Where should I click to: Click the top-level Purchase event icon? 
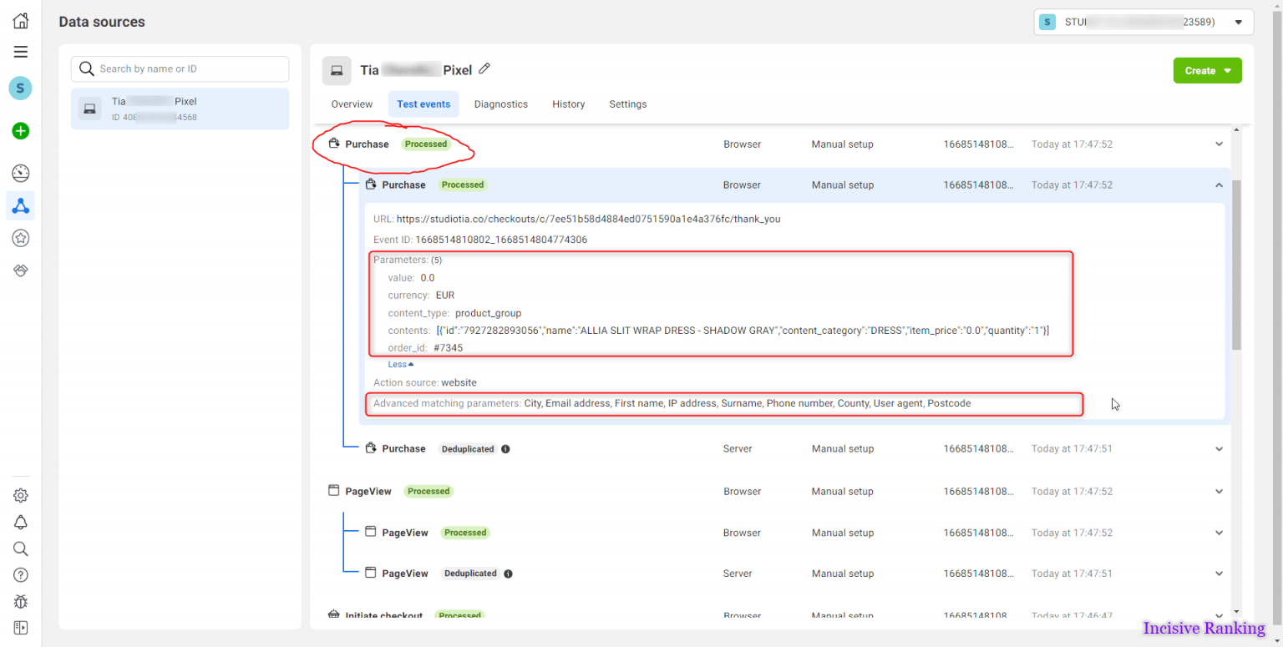pyautogui.click(x=334, y=144)
